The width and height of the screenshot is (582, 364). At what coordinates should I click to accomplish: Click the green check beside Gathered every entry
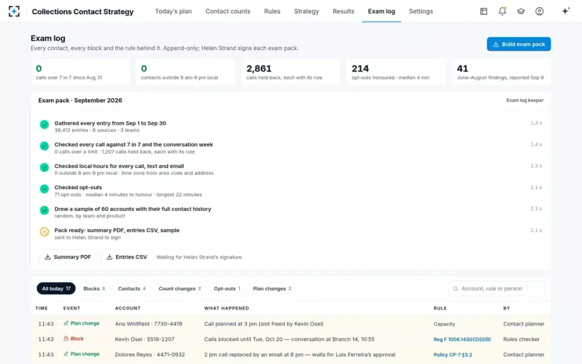(x=44, y=125)
